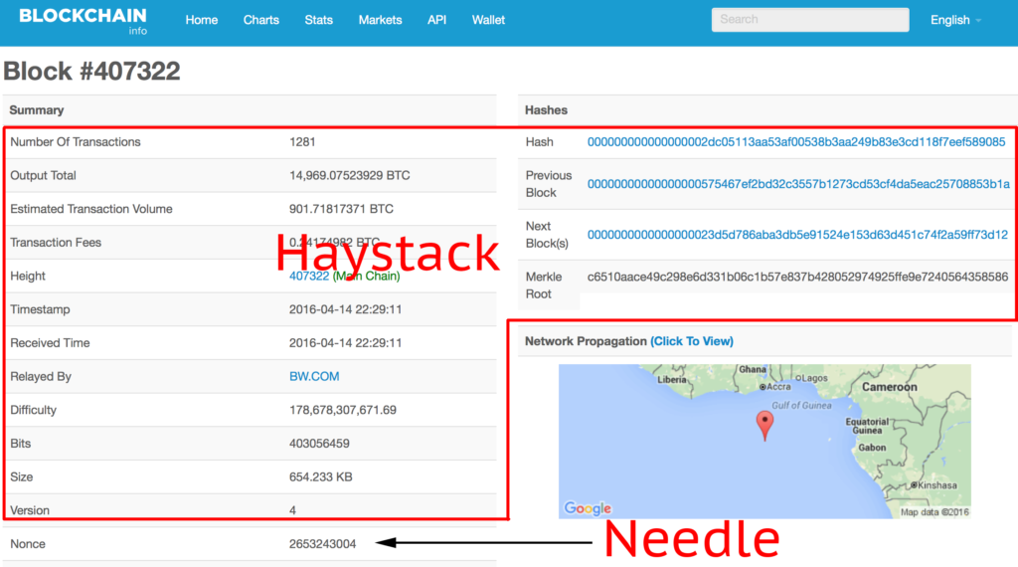Open the block Hash link
Screen dimensions: 1018x567
[x=796, y=141]
